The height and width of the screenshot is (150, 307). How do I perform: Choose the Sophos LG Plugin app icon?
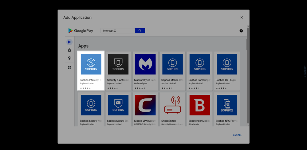[227, 64]
